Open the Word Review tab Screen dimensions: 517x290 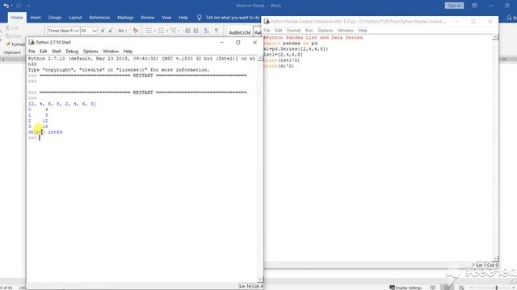147,18
